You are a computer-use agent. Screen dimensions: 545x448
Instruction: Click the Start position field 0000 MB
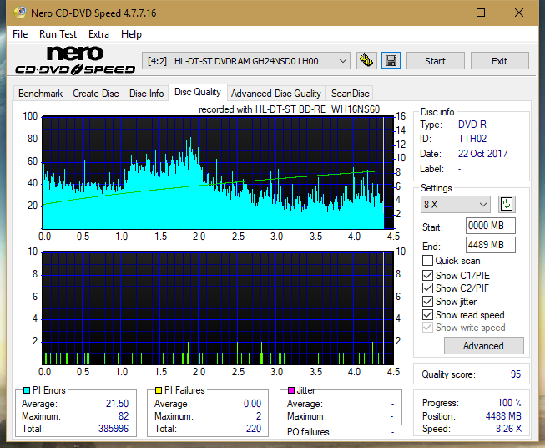pyautogui.click(x=491, y=226)
